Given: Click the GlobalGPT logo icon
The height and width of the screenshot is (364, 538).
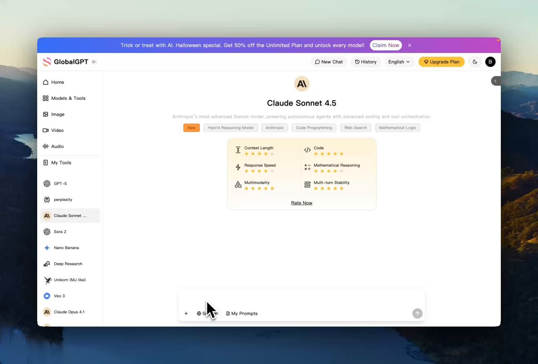Looking at the screenshot, I should pyautogui.click(x=47, y=62).
